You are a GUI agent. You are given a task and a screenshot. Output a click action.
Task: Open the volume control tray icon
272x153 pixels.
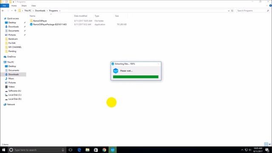tap(250, 150)
